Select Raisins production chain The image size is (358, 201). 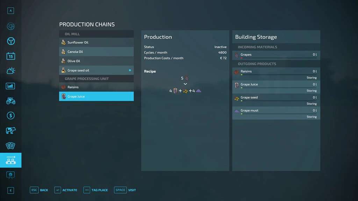point(96,87)
